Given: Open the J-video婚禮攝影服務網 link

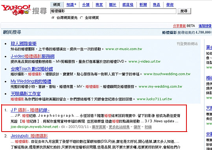Looking at the screenshot, I should [32, 56].
